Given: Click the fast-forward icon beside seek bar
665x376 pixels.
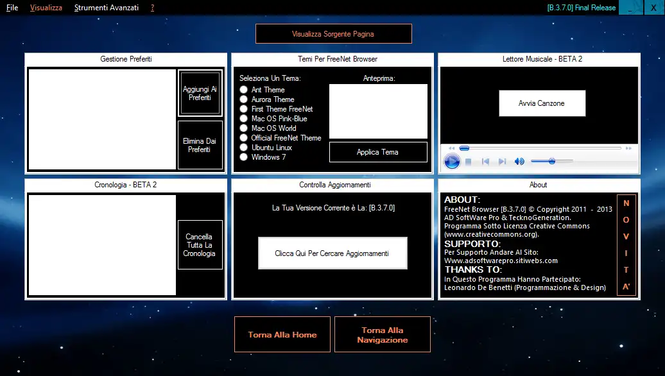Looking at the screenshot, I should pyautogui.click(x=628, y=148).
